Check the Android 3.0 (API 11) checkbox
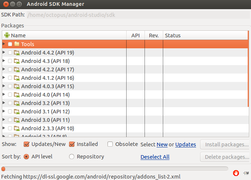 pos(10,120)
